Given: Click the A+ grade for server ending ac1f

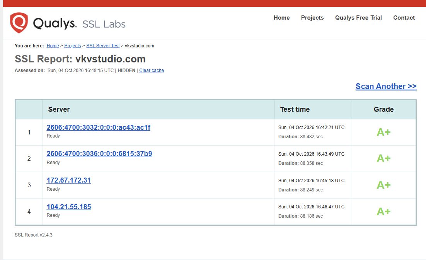Looking at the screenshot, I should coord(383,132).
